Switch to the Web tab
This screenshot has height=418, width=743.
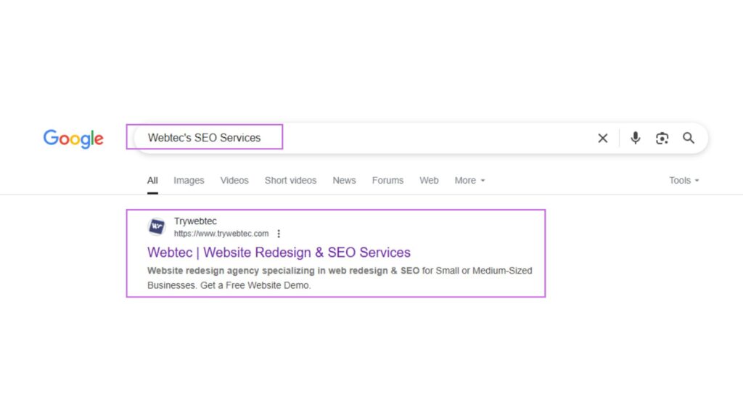(429, 181)
